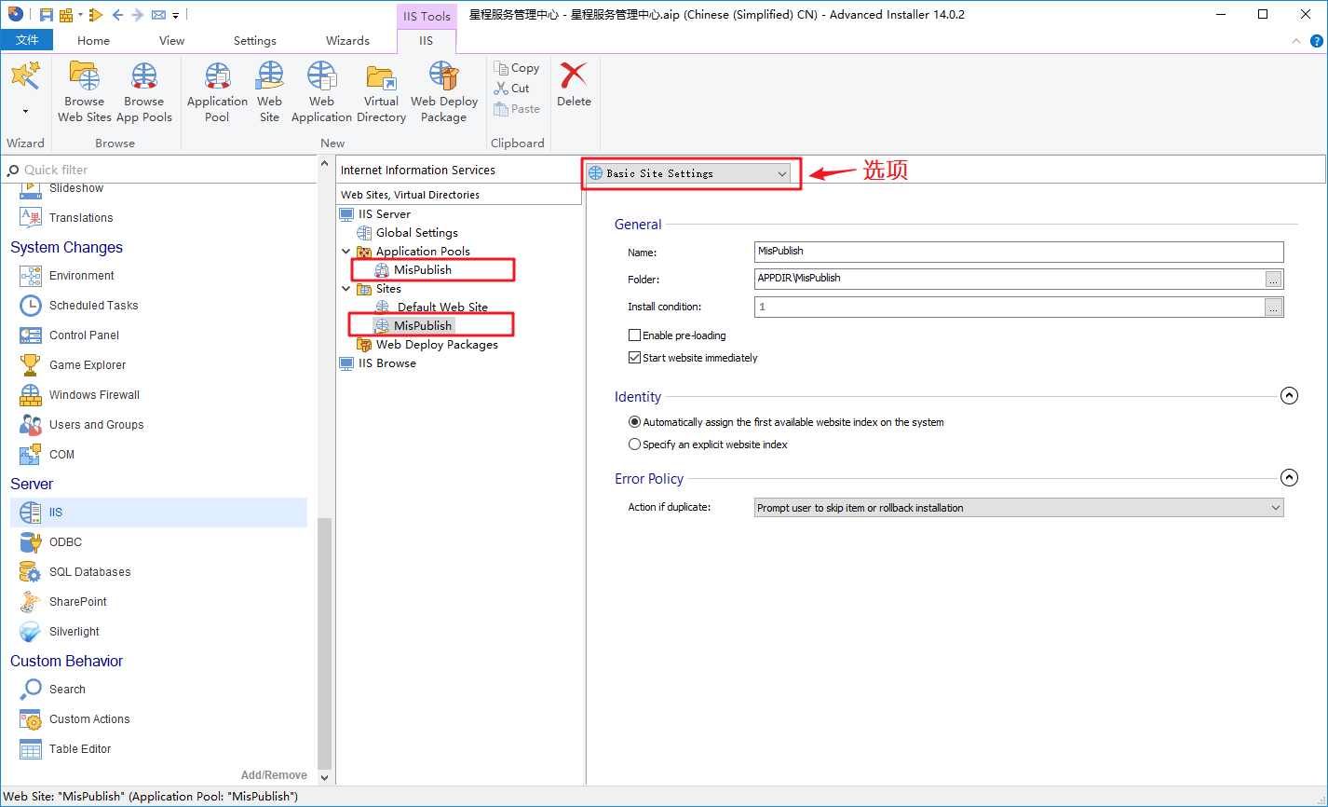Save the project with the floppy disk icon
This screenshot has width=1328, height=807.
[46, 14]
